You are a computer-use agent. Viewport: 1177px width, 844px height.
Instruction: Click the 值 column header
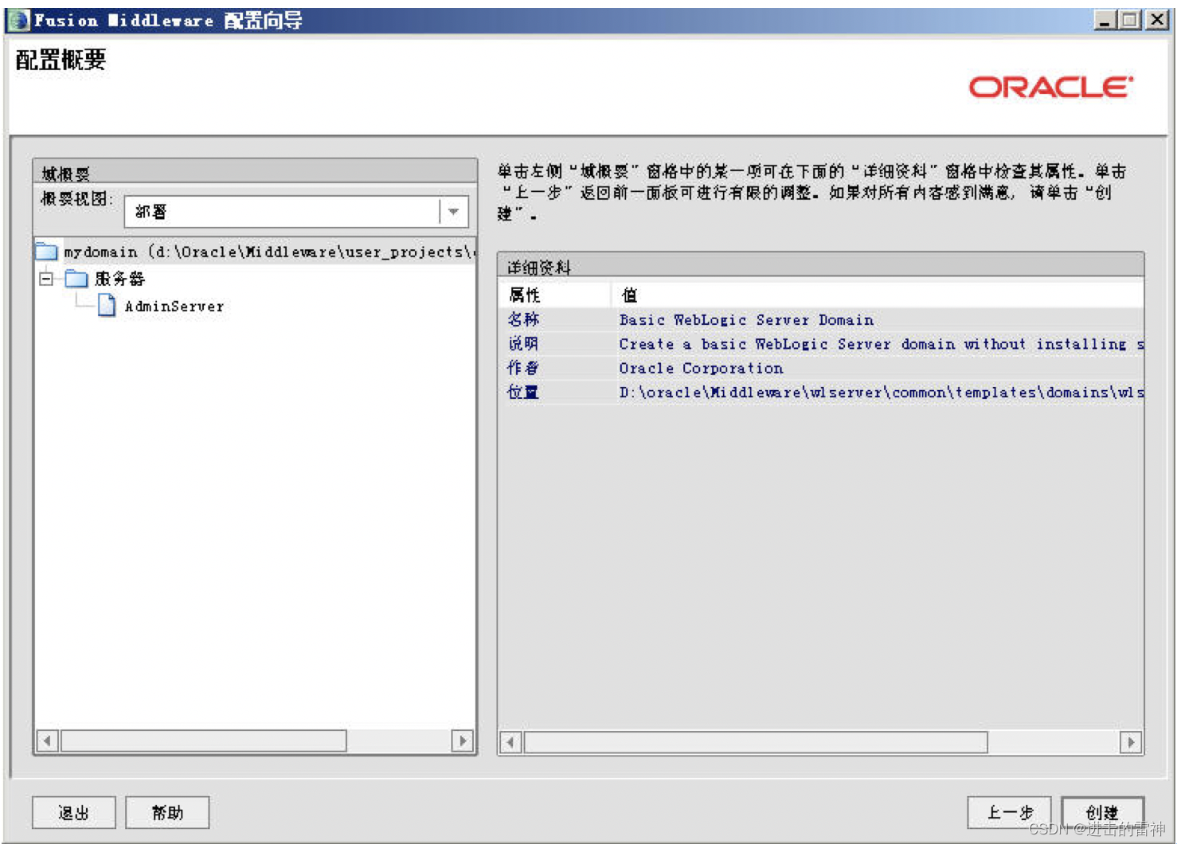tap(878, 295)
